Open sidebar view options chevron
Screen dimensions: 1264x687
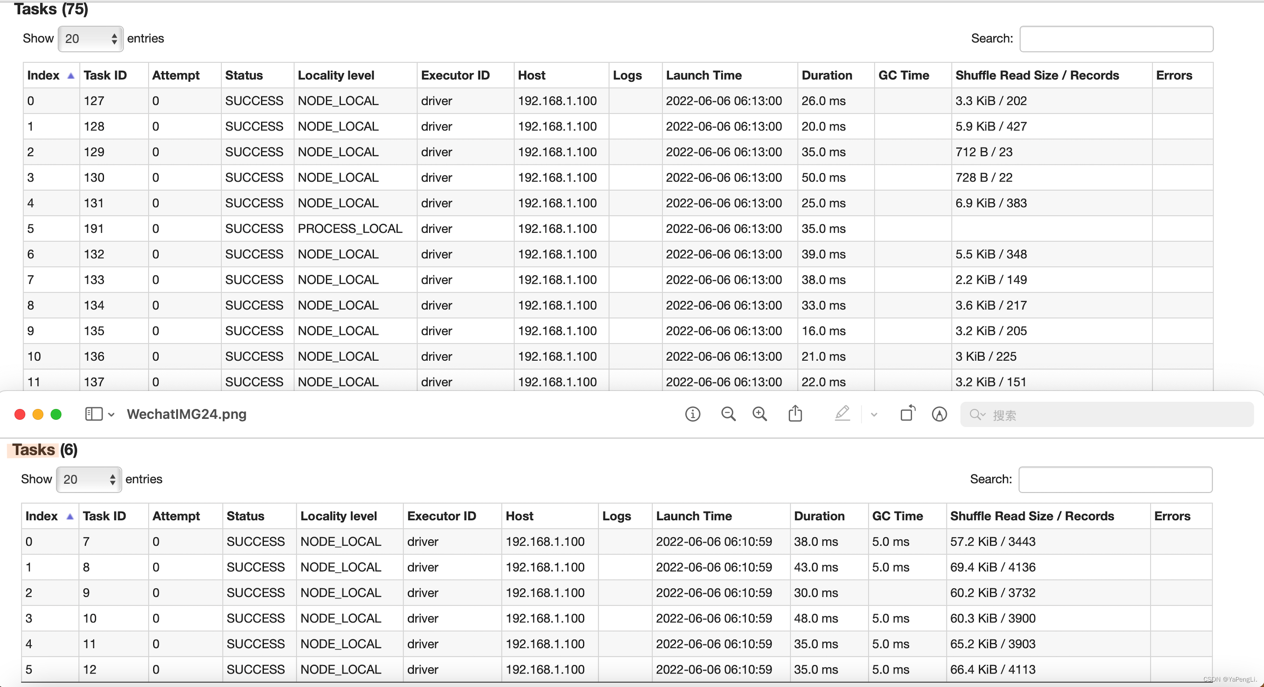(112, 415)
